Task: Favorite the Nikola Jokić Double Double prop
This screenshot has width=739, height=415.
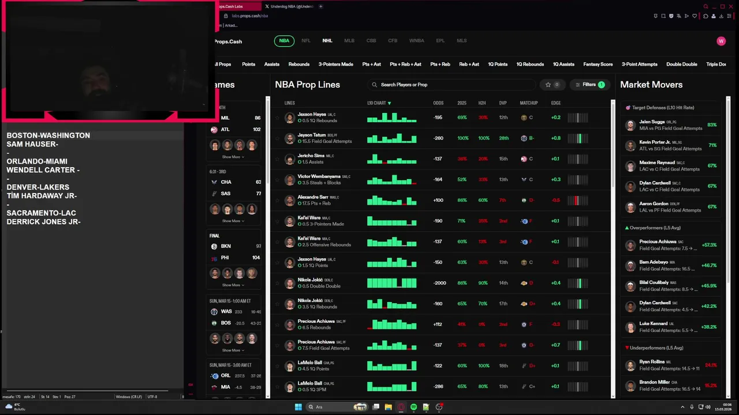Action: 277,284
